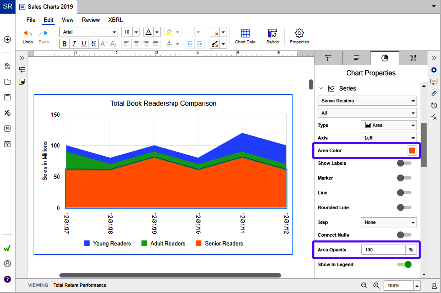The width and height of the screenshot is (441, 293).
Task: Open the calendar icon in sidebar
Action: tap(7, 129)
